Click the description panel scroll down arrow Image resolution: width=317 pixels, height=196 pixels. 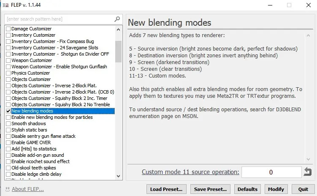308,159
